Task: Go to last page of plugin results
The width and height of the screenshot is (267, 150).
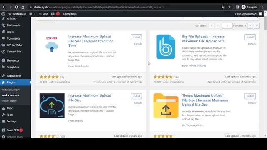Action: click(257, 26)
